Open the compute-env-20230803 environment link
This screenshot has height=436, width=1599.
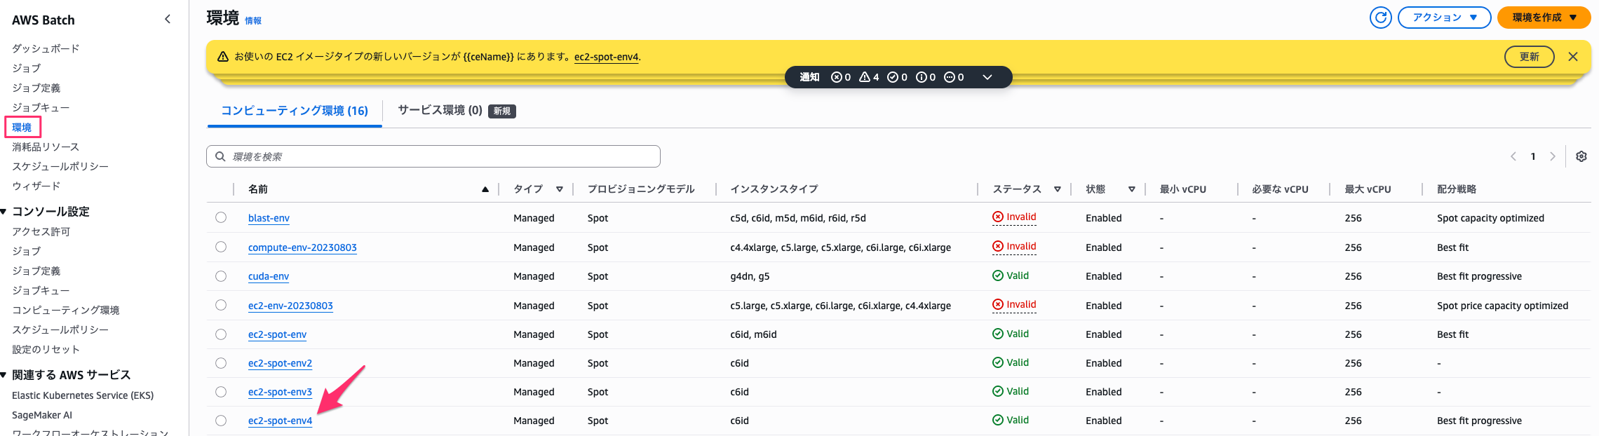click(302, 247)
